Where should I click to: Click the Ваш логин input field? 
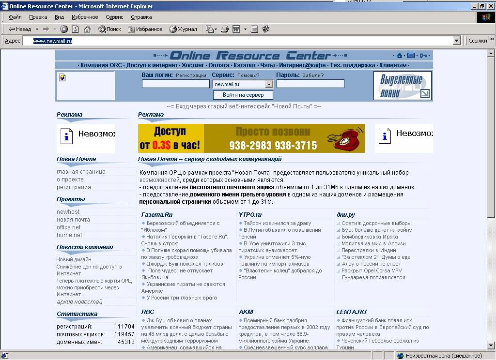(x=175, y=84)
